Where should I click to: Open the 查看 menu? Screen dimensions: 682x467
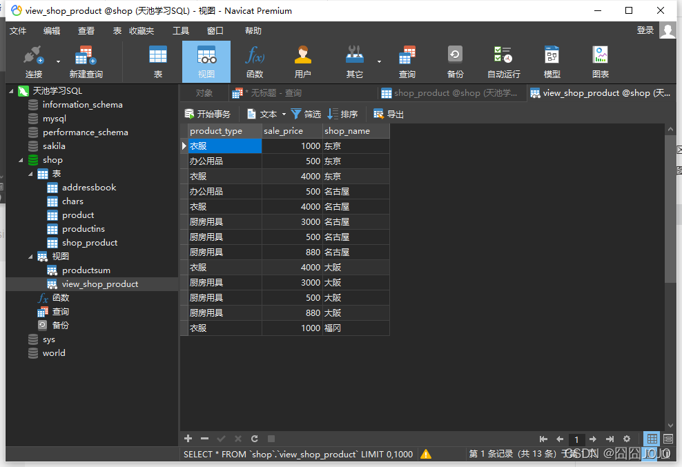(86, 31)
